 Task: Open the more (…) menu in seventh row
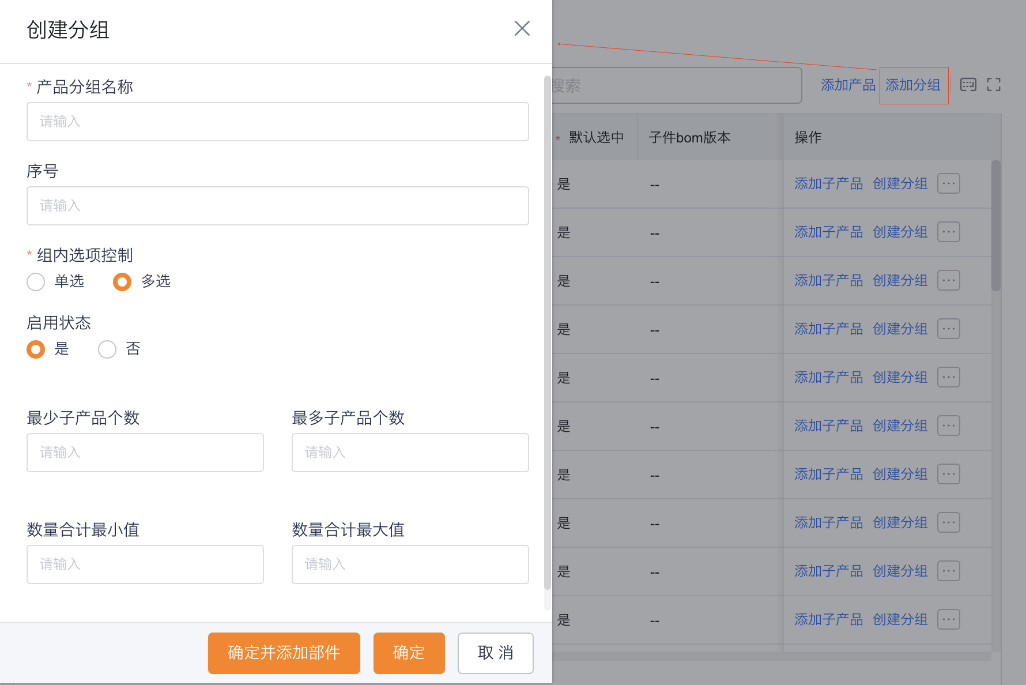949,474
